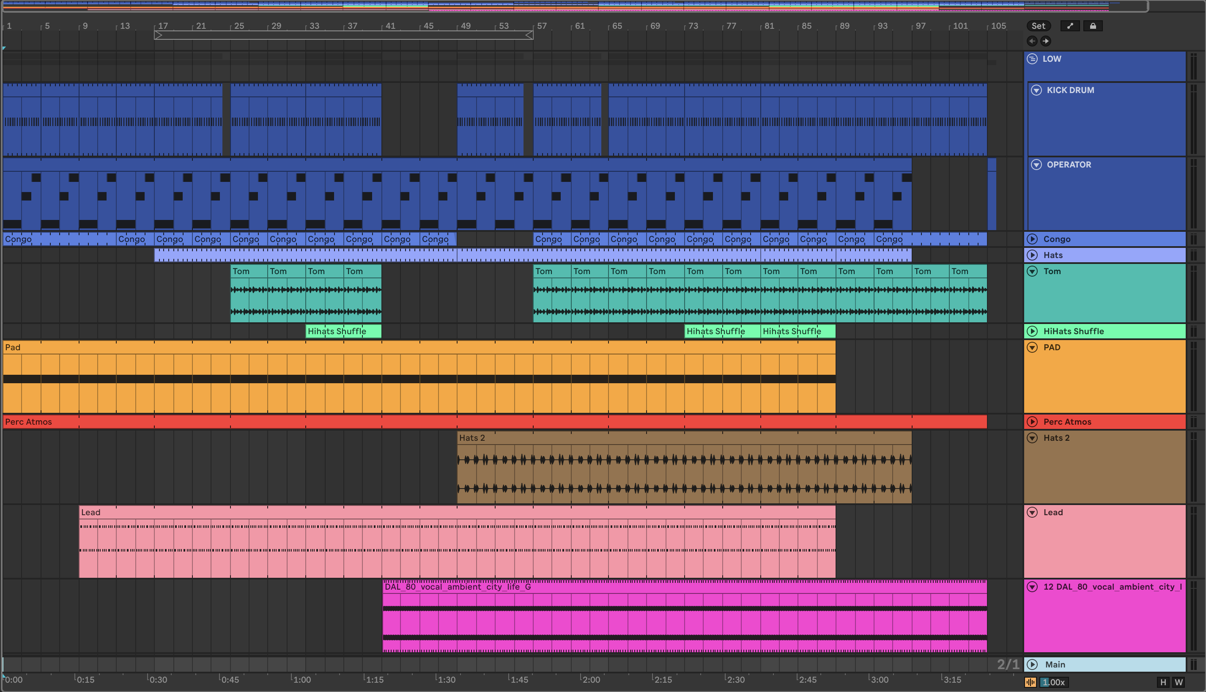Click the loop brace start marker
Image resolution: width=1206 pixels, height=692 pixels.
(x=158, y=35)
